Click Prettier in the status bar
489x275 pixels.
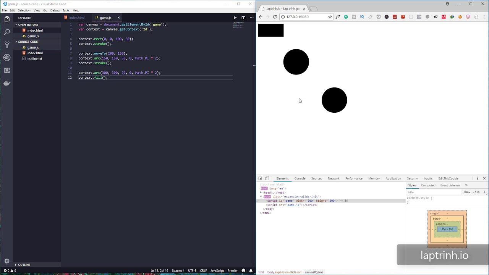[x=233, y=270]
